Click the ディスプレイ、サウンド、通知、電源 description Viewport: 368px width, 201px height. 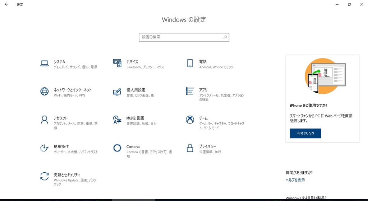[x=75, y=67]
